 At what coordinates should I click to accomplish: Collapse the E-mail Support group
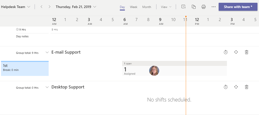click(47, 52)
